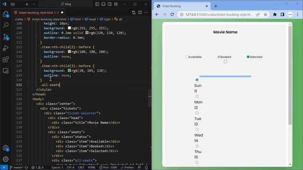This screenshot has width=303, height=170.
Task: Select the Thu 15 radio button
Action: [197, 146]
